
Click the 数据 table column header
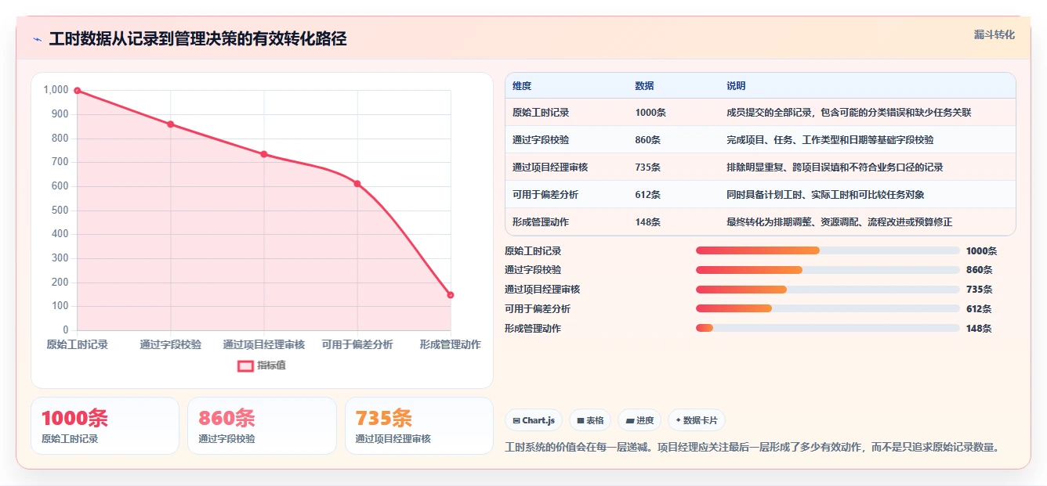pyautogui.click(x=644, y=86)
